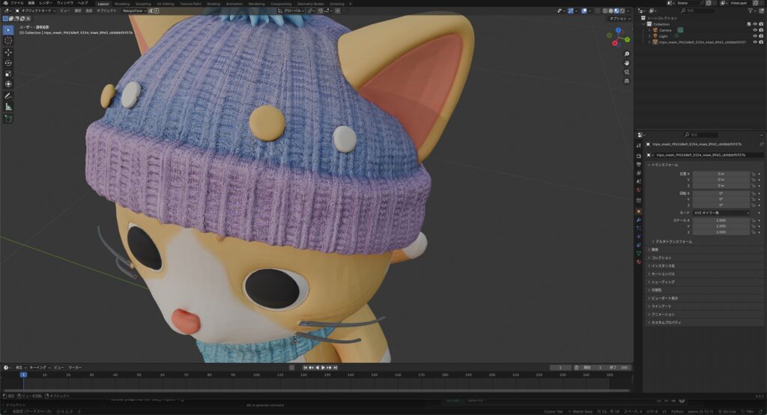Click the pan hand viewport gizmo
The width and height of the screenshot is (767, 415).
(626, 63)
